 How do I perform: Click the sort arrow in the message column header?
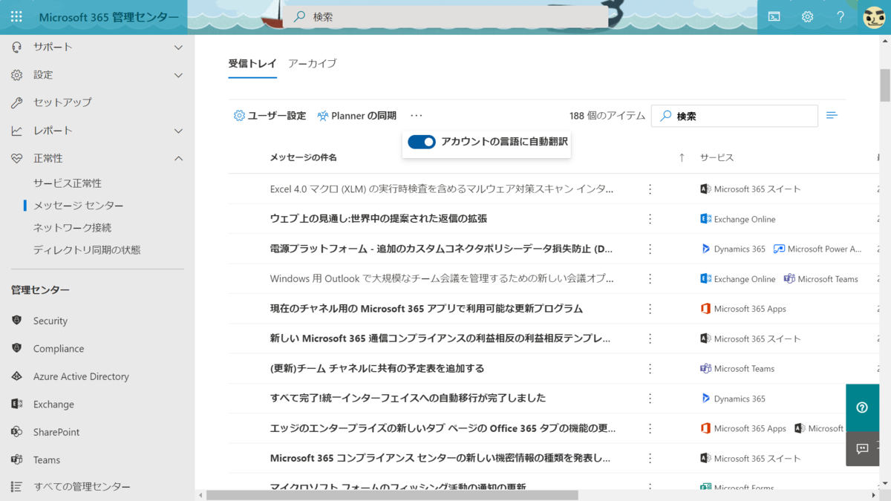[x=682, y=157]
